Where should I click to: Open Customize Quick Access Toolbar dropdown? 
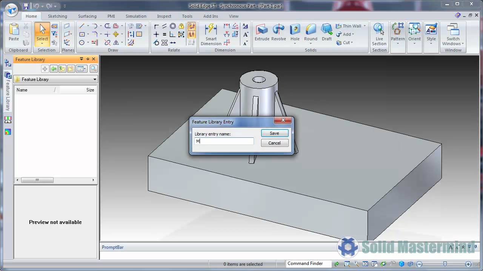(x=65, y=6)
